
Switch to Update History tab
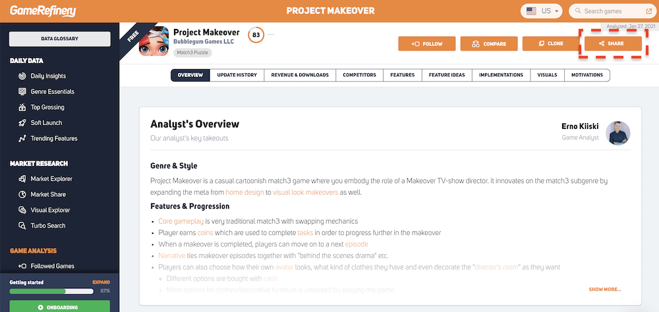[237, 75]
